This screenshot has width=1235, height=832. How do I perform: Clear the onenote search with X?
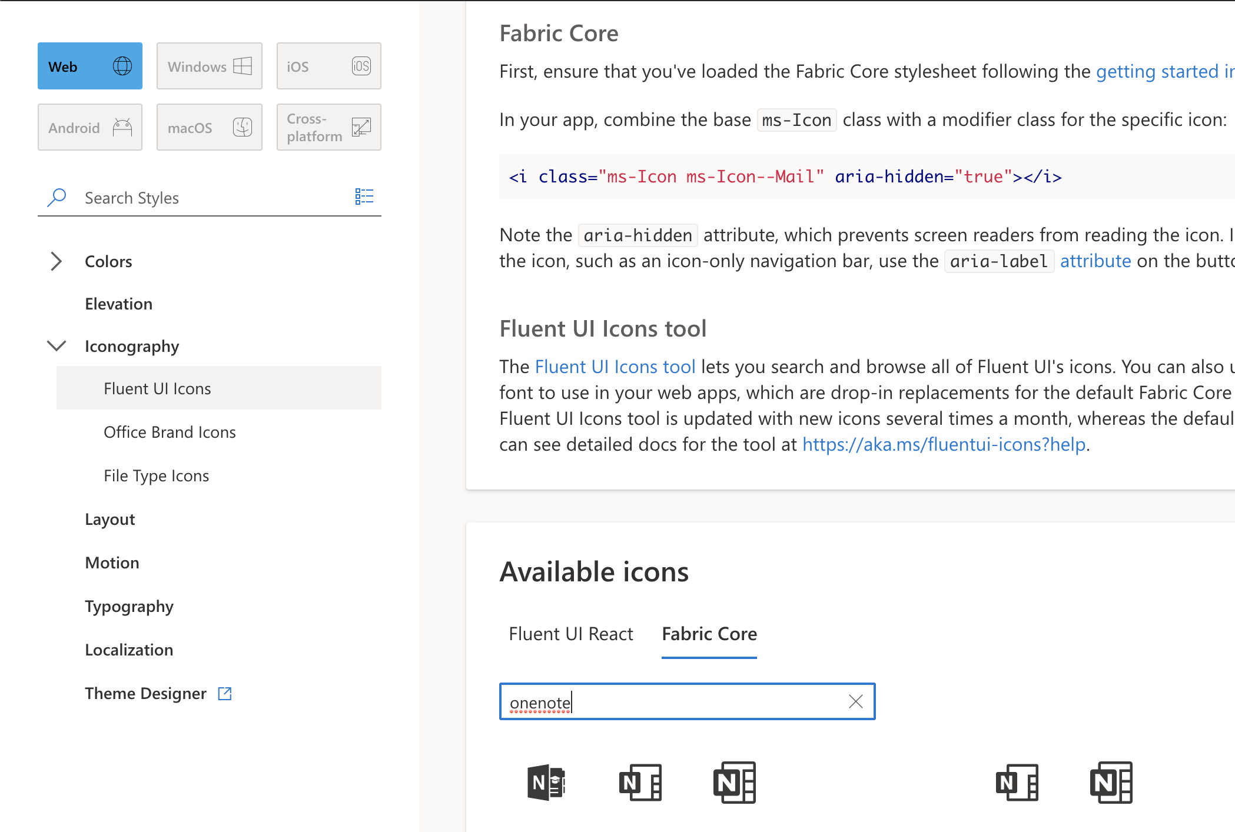pos(855,701)
